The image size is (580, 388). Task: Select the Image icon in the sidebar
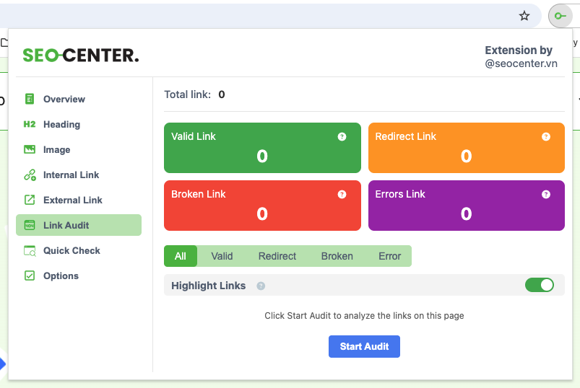click(x=30, y=149)
